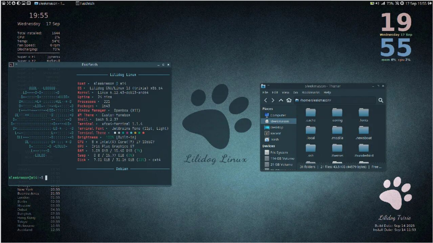The height and width of the screenshot is (243, 433).
Task: Click the crossed-tools icon in the system tray
Action: (x=397, y=3)
